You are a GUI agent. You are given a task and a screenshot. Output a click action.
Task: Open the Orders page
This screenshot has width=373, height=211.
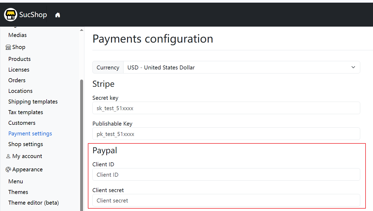[x=17, y=80]
